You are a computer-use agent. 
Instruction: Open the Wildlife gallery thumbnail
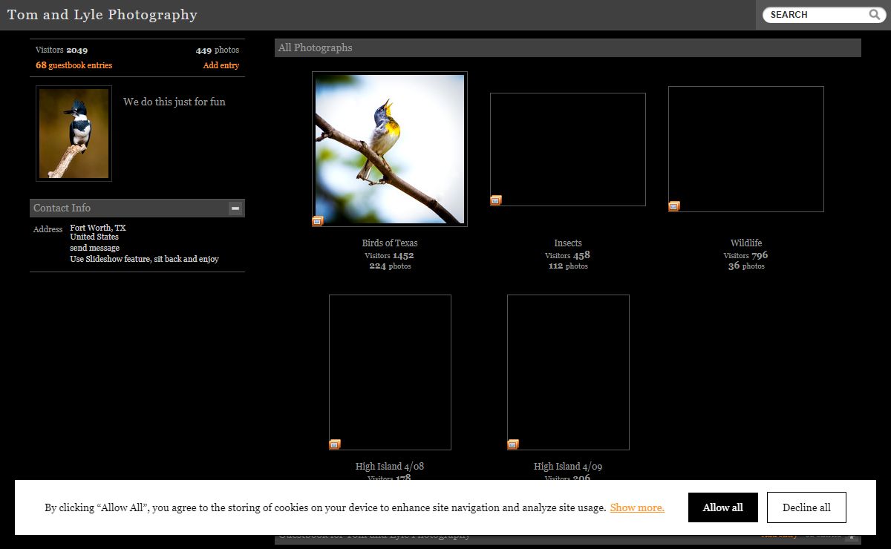pyautogui.click(x=746, y=149)
